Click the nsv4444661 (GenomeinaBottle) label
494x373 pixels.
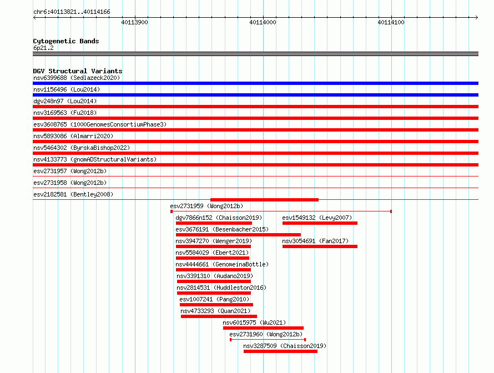coord(222,264)
